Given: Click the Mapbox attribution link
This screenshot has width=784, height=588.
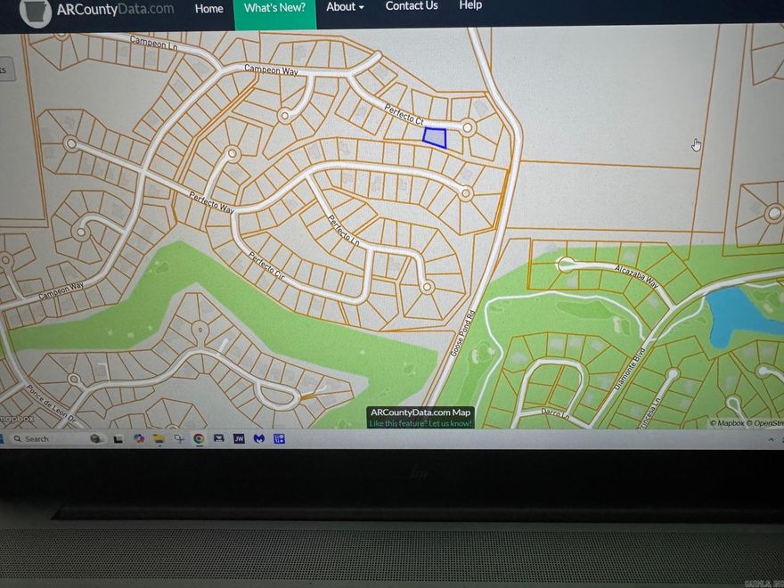Looking at the screenshot, I should 727,423.
